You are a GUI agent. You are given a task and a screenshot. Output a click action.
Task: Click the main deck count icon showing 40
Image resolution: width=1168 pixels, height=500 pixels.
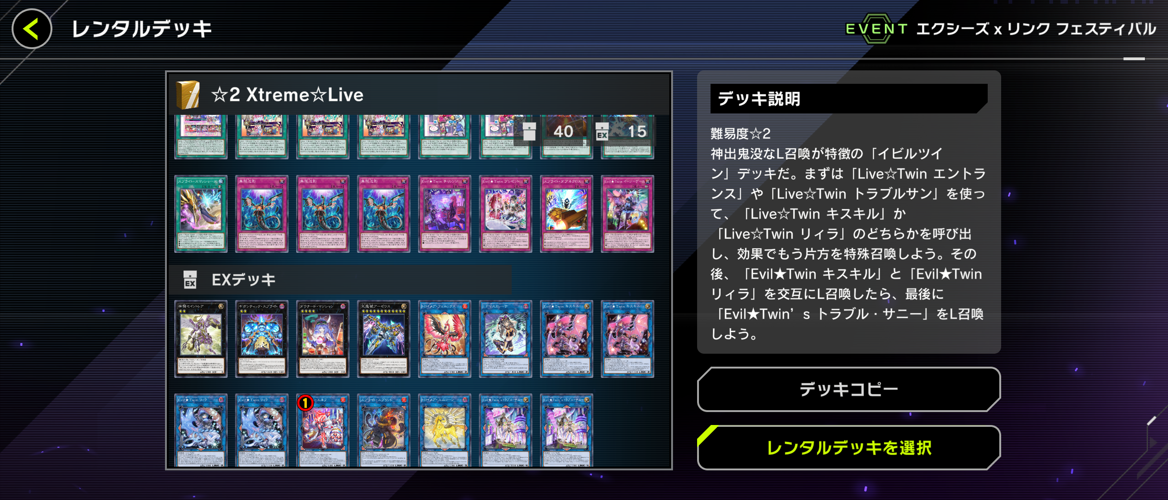529,131
